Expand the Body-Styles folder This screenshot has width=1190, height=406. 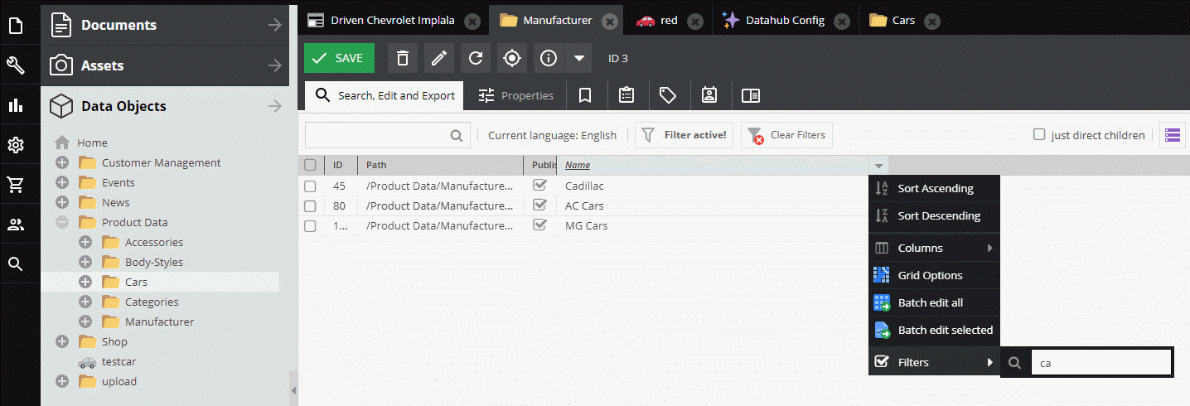(x=85, y=262)
